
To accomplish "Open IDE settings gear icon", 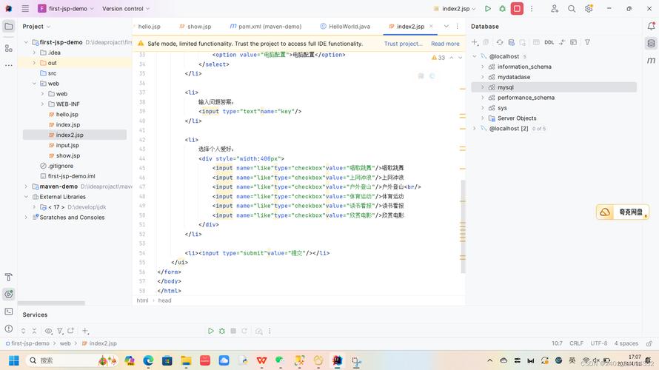I will click(589, 8).
